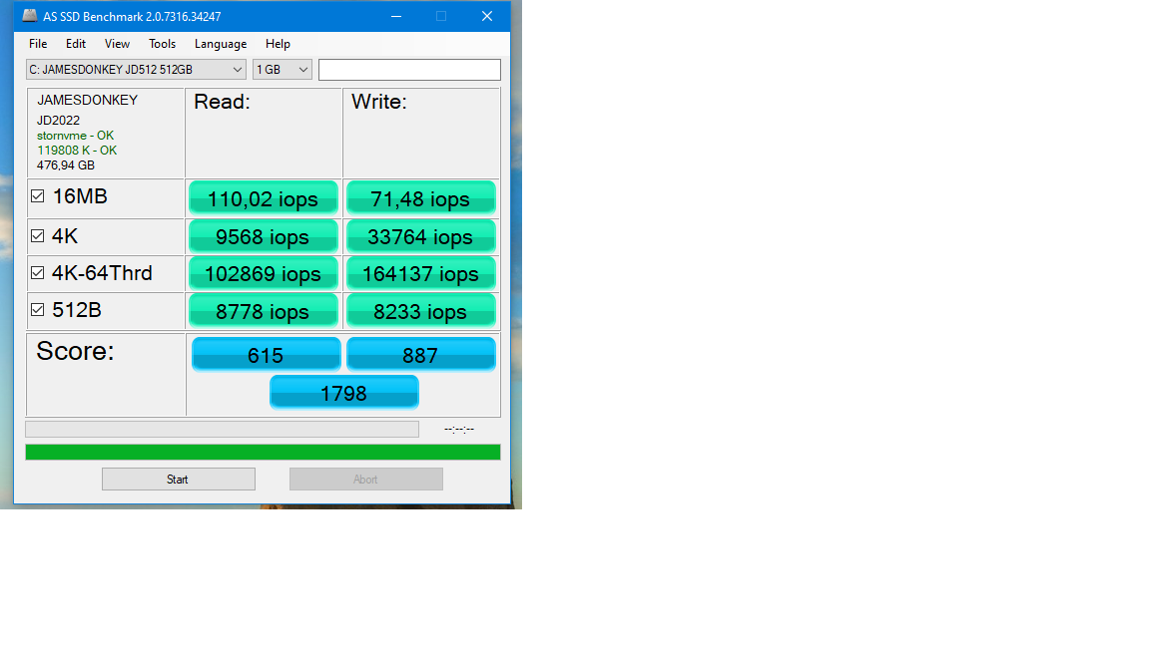
Task: Open the File menu
Action: 38,44
